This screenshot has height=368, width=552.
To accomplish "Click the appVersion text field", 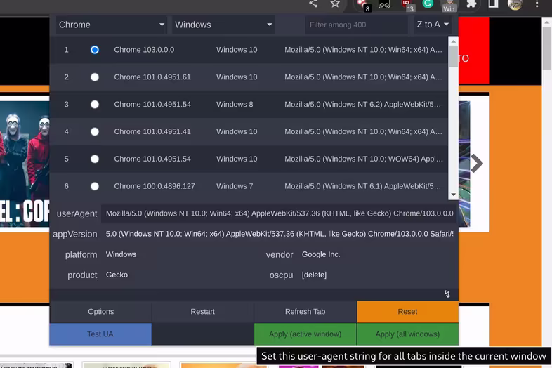I will 279,234.
